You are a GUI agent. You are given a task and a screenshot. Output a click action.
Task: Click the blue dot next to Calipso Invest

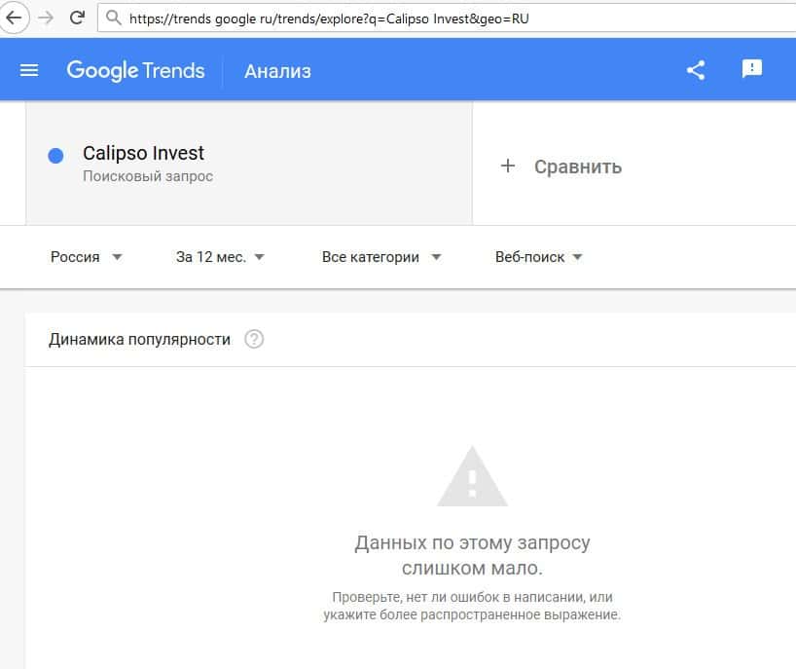pyautogui.click(x=55, y=156)
